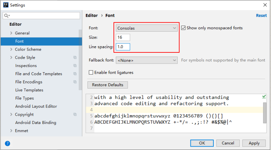Click the green checkmark in preview pane
Image resolution: width=271 pixels, height=150 pixels.
264,97
